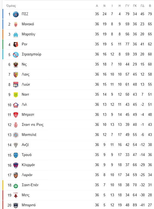154x209 pixels.
Task: Click the Μπορντό club crest
Action: pyautogui.click(x=16, y=205)
